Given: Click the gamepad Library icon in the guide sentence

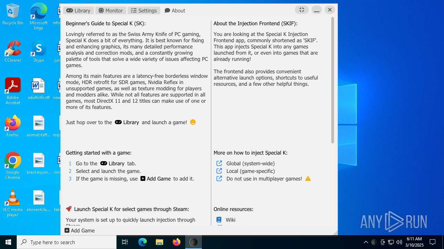Looking at the screenshot, I should [x=118, y=122].
